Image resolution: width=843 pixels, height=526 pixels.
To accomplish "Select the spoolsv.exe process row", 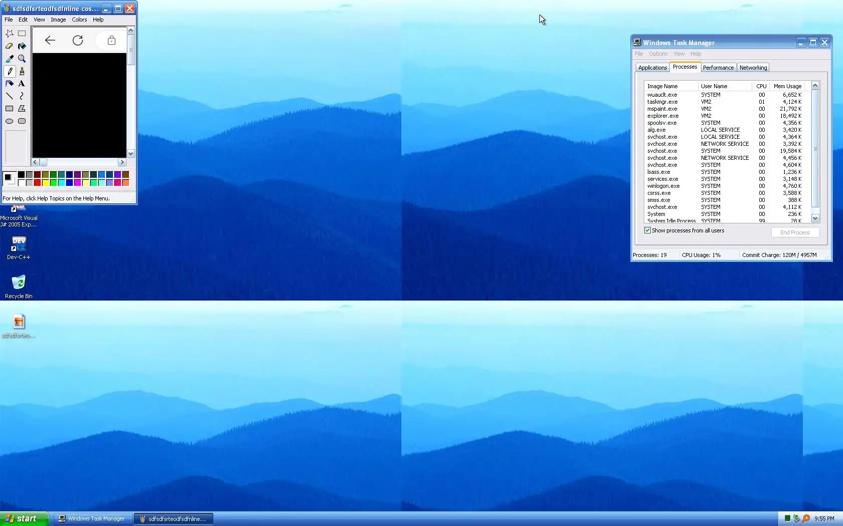I will [725, 123].
